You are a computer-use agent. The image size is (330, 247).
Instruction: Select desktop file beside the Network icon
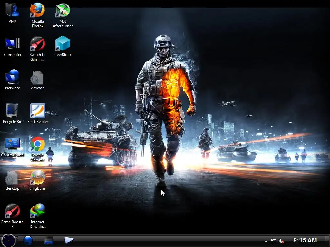tap(37, 80)
